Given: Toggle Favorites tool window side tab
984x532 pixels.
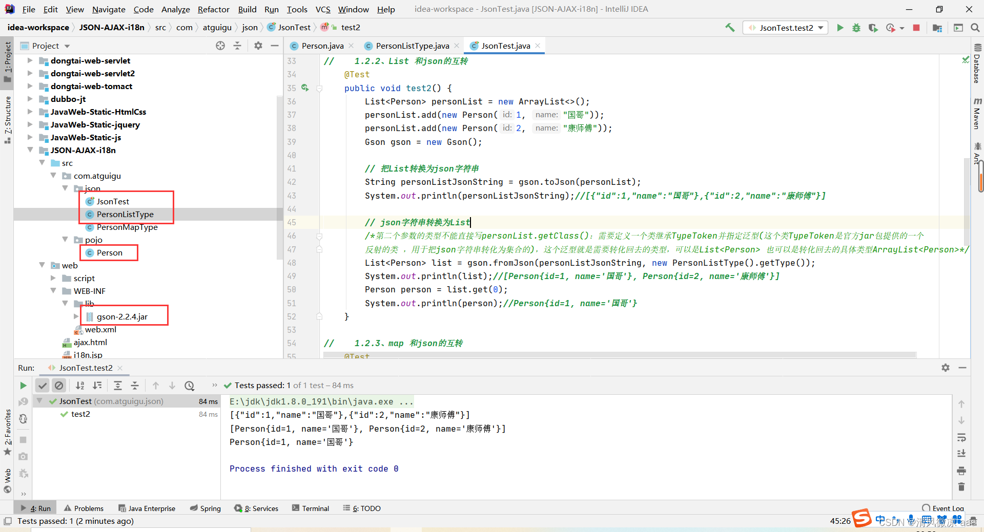Looking at the screenshot, I should (x=7, y=432).
